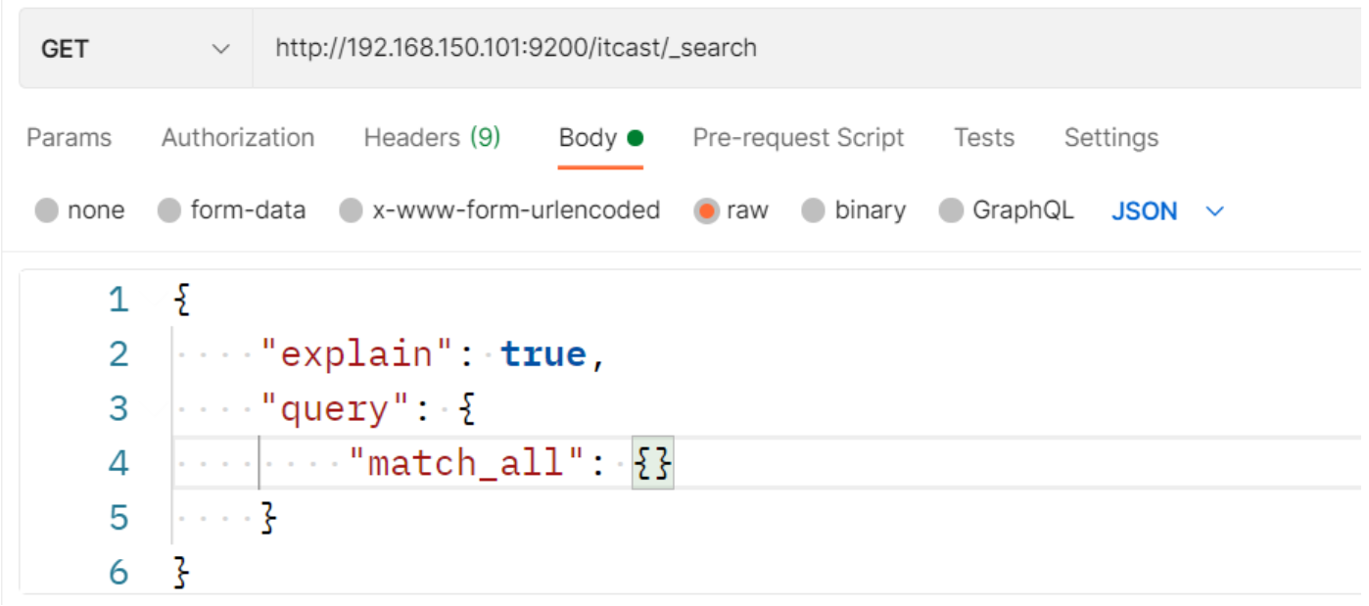
Task: Choose the form-data radio option
Action: [x=169, y=210]
